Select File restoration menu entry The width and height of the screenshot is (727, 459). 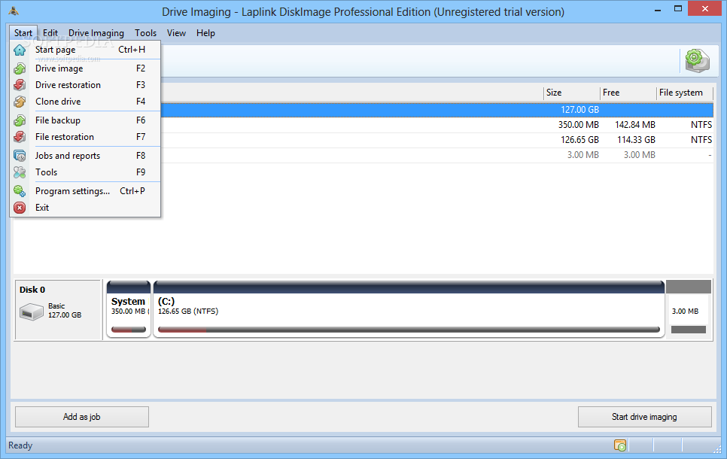pos(85,137)
